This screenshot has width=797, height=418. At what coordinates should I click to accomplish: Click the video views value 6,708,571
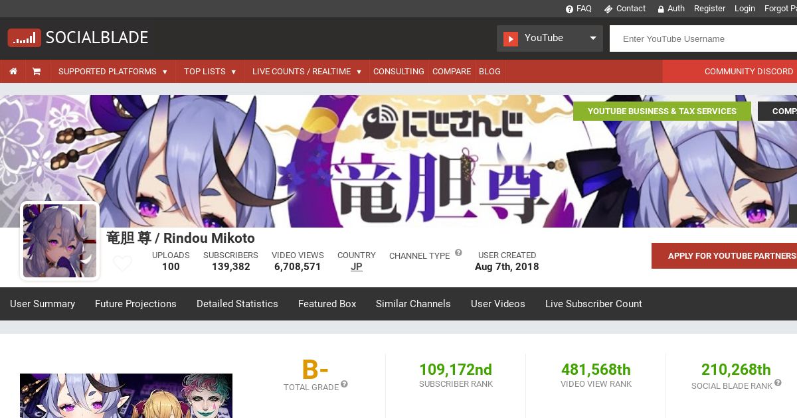298,267
